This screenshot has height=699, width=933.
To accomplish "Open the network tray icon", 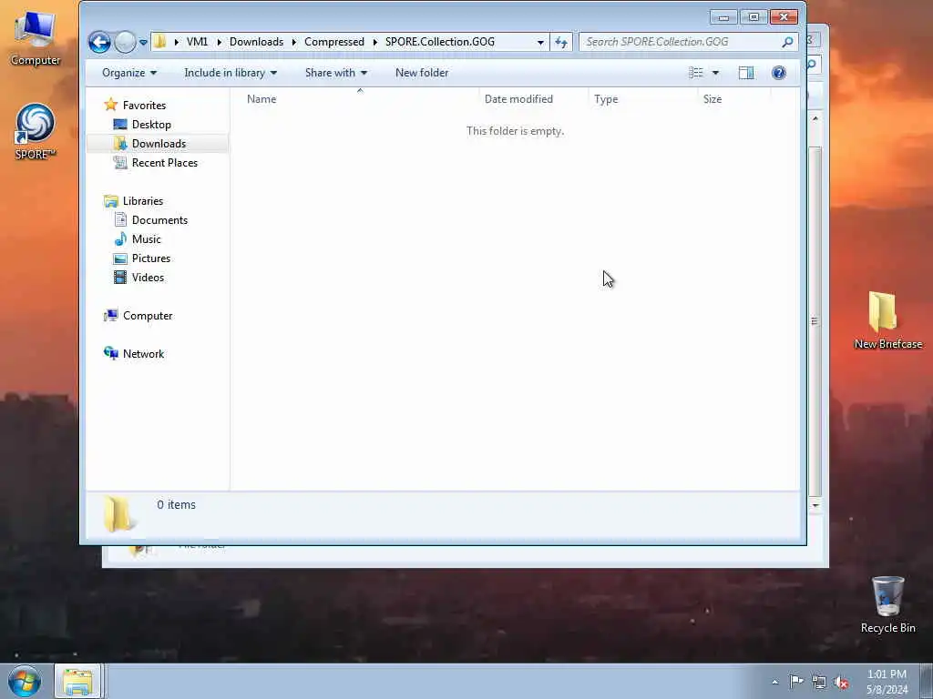I will tap(819, 682).
